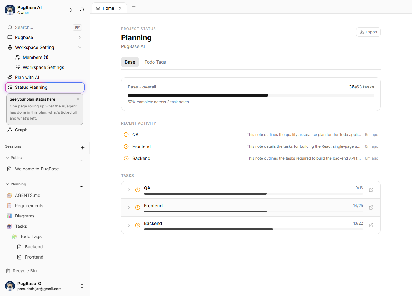412x296 pixels.
Task: Open a new tab with plus
Action: 134,7
